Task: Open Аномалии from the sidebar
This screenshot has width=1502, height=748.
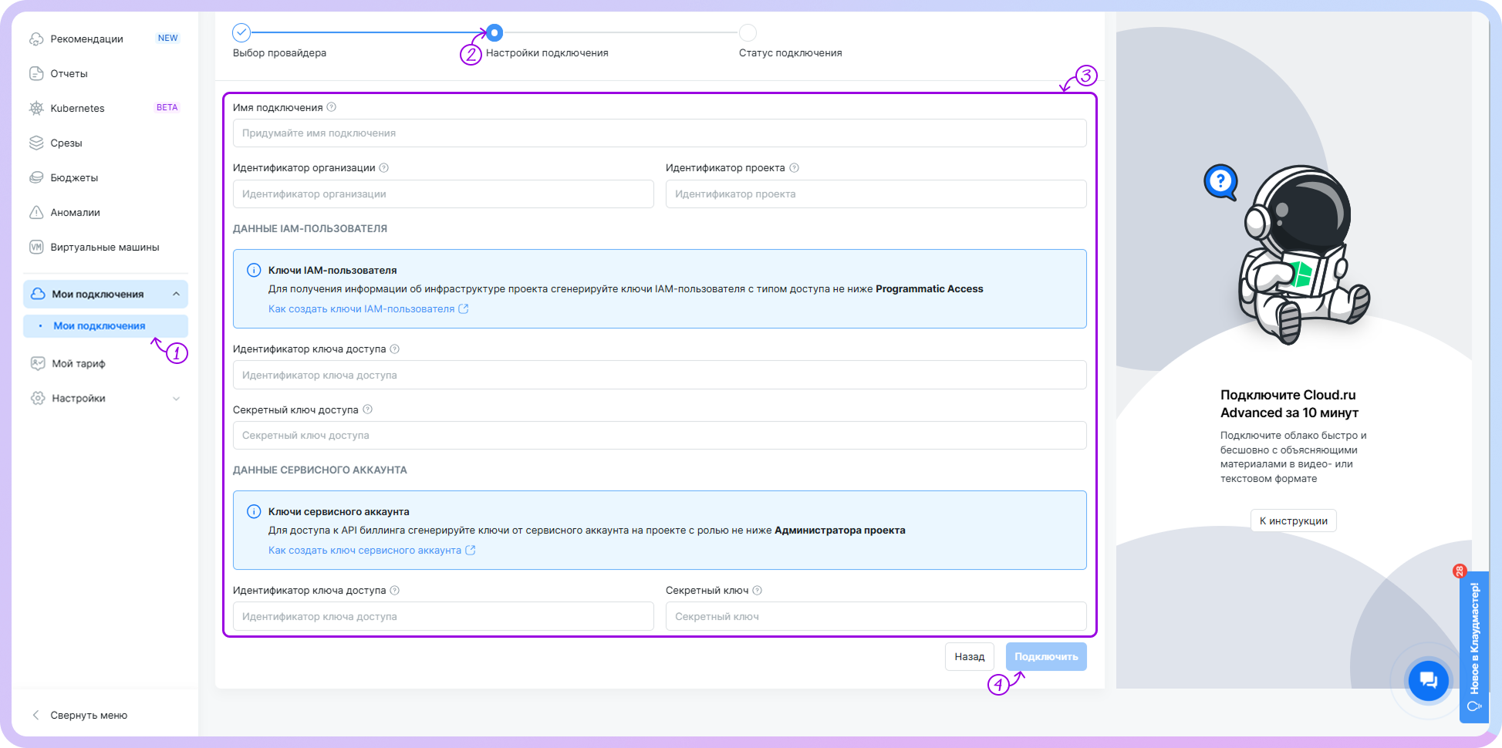Action: point(75,213)
